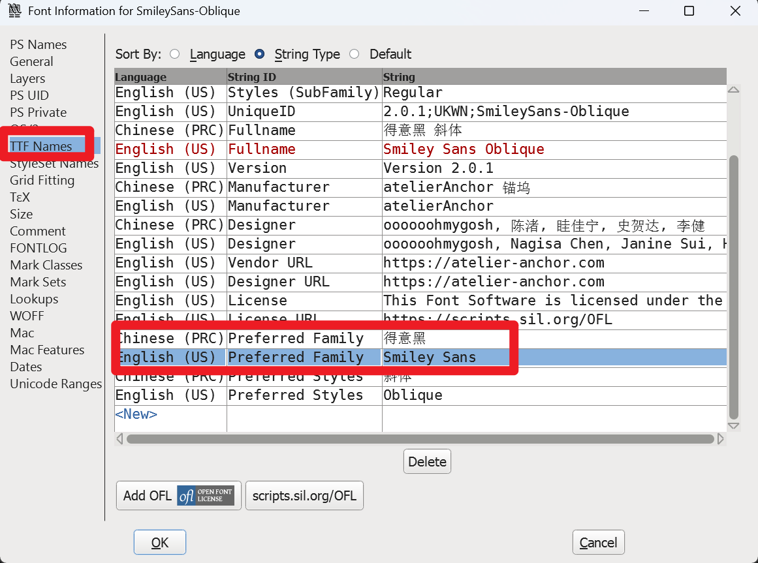Screen dimensions: 758x563
Task: Open the Layers section
Action: tap(27, 78)
